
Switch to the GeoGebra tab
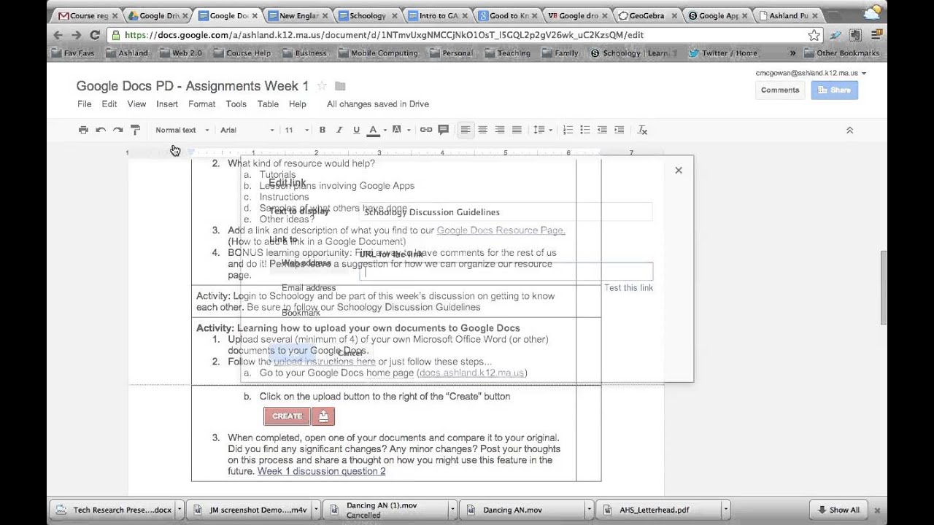(x=648, y=15)
